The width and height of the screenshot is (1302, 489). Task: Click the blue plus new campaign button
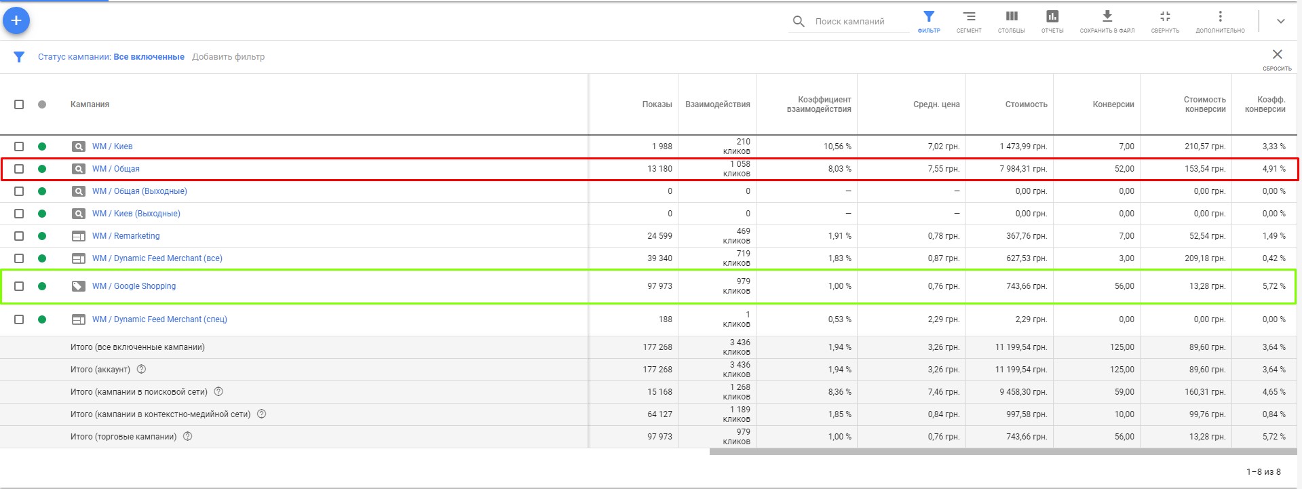pyautogui.click(x=16, y=21)
